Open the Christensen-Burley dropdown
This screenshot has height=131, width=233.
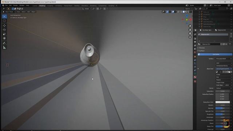(x=224, y=65)
